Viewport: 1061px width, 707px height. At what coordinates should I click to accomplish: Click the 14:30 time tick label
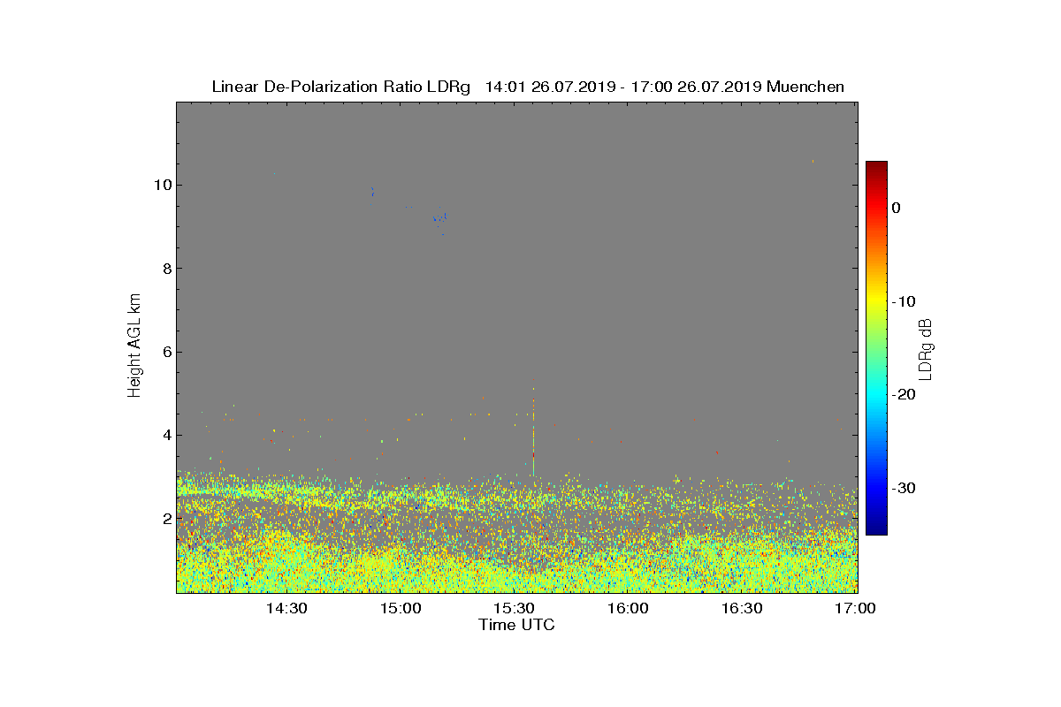pos(286,608)
